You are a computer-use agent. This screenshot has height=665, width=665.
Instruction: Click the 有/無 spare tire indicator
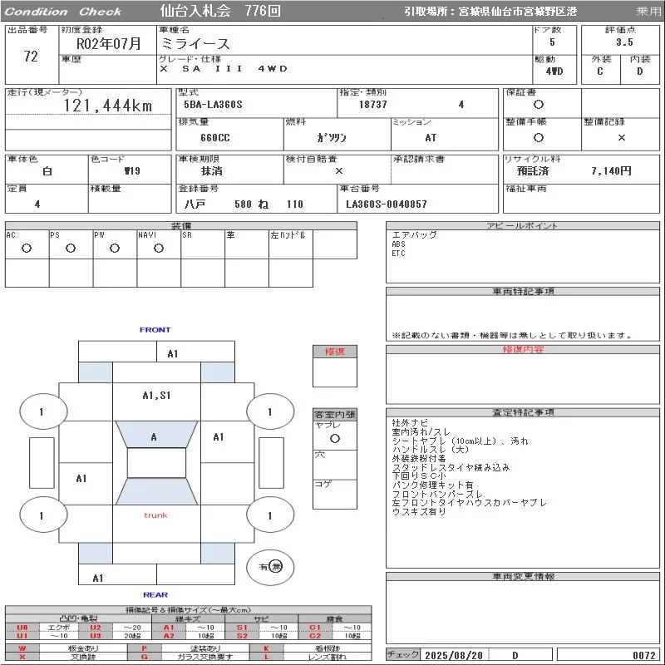tap(270, 566)
